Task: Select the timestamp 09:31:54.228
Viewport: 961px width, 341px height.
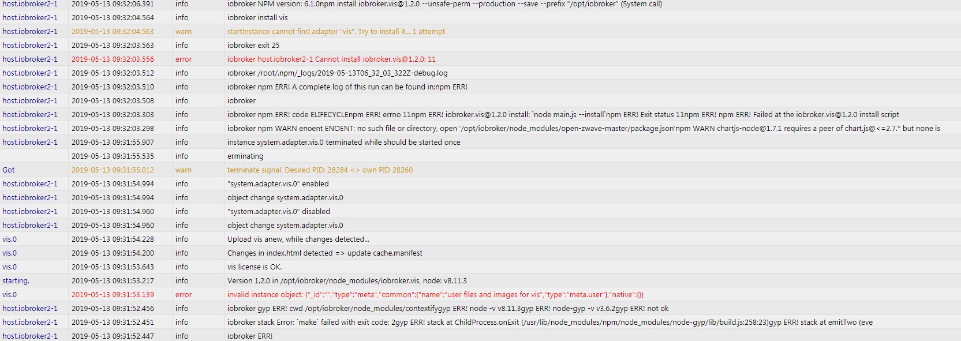Action: pos(113,239)
